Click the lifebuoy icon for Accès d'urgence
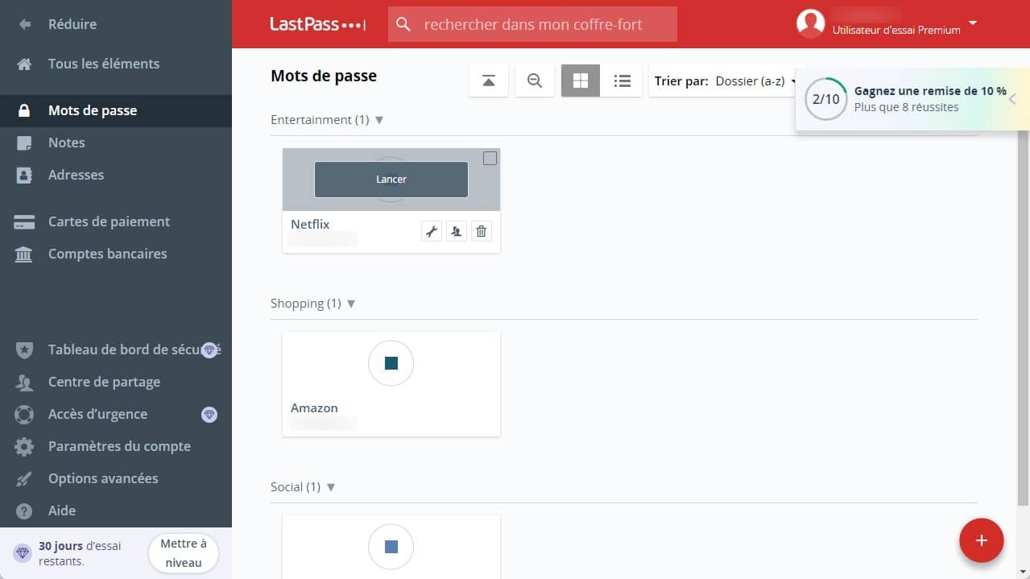This screenshot has width=1030, height=579. [x=24, y=415]
